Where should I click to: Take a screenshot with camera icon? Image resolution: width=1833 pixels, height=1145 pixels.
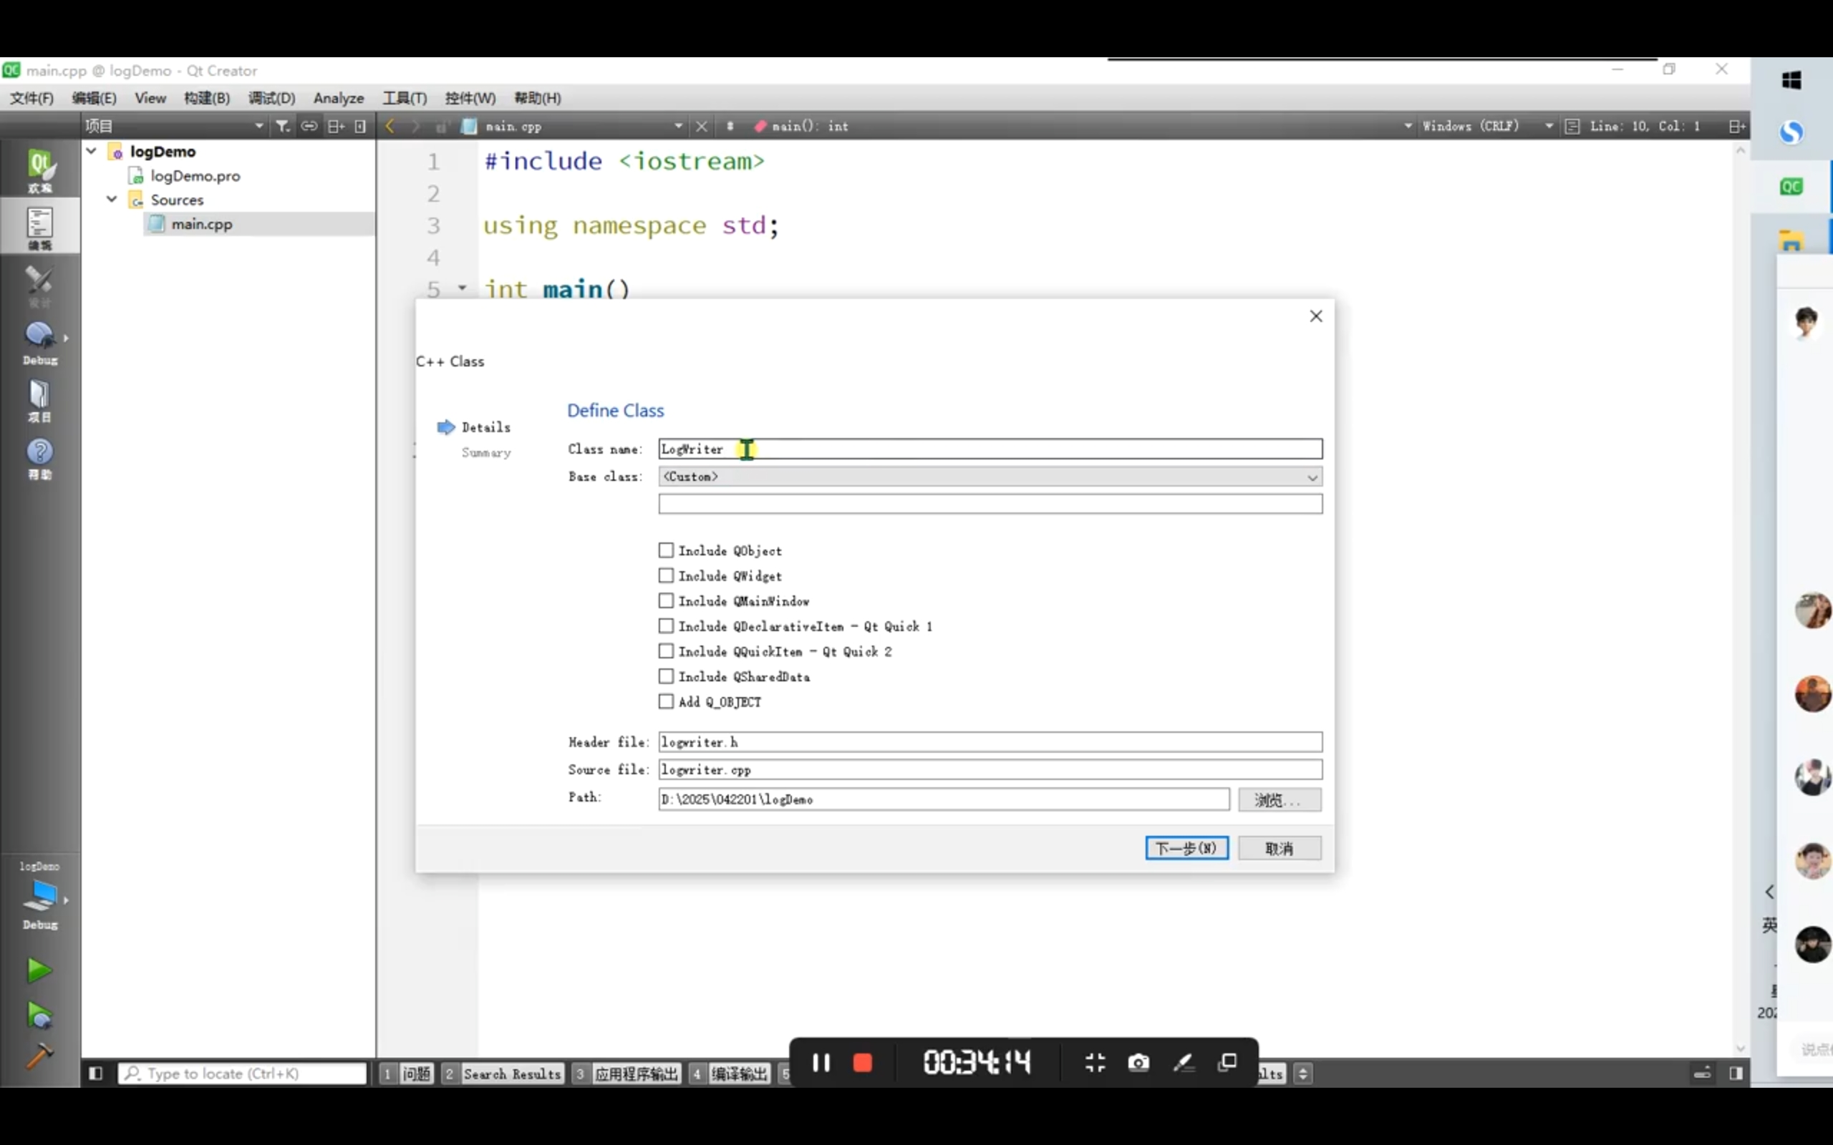tap(1138, 1063)
